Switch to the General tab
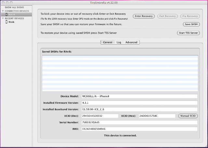This screenshot has height=148, width=208. click(108, 42)
